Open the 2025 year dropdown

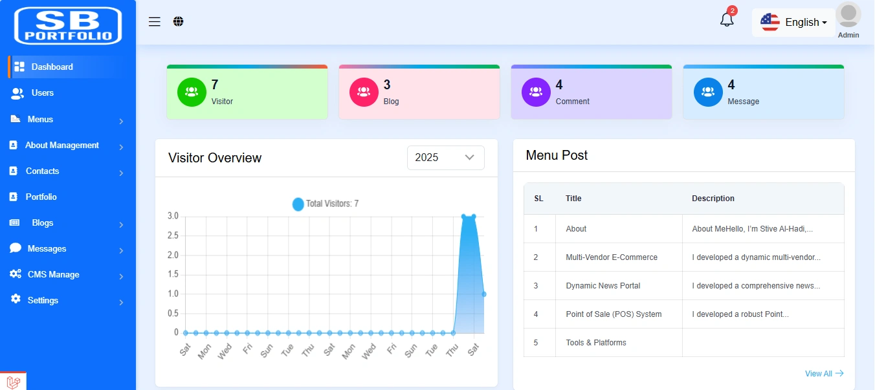pos(445,158)
